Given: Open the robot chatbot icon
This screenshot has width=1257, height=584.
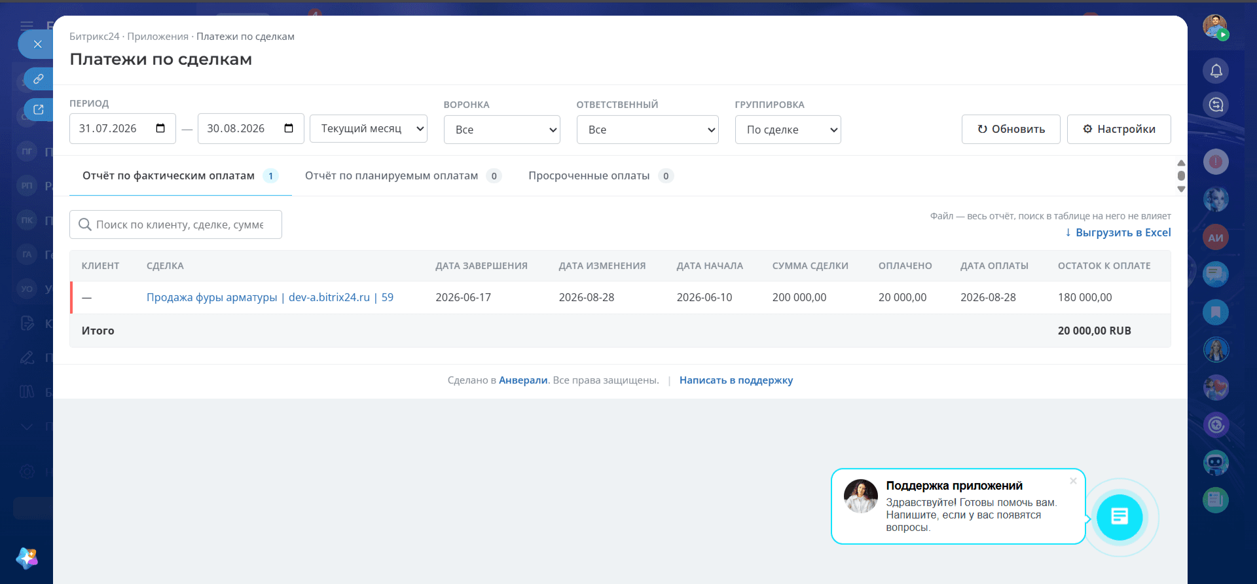Looking at the screenshot, I should click(x=1216, y=463).
